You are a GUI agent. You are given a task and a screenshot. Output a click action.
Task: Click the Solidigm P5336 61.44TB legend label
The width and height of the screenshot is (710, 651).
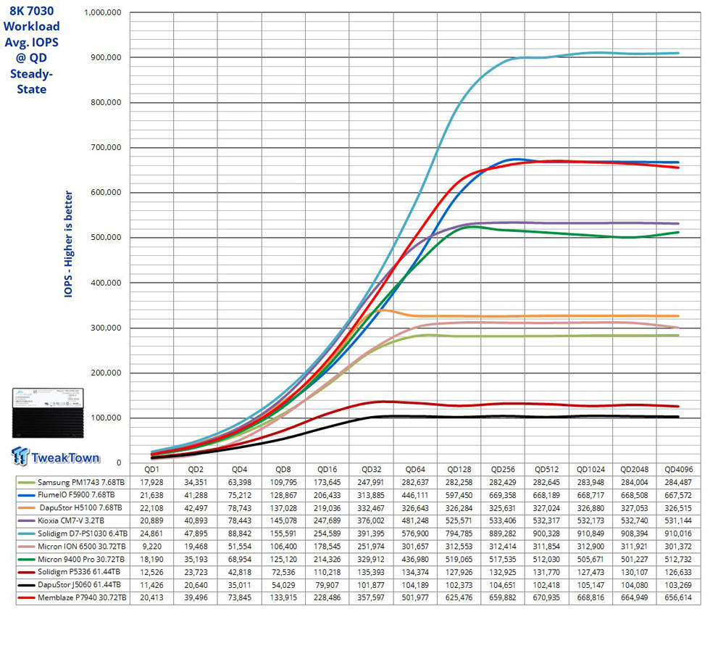[x=80, y=572]
